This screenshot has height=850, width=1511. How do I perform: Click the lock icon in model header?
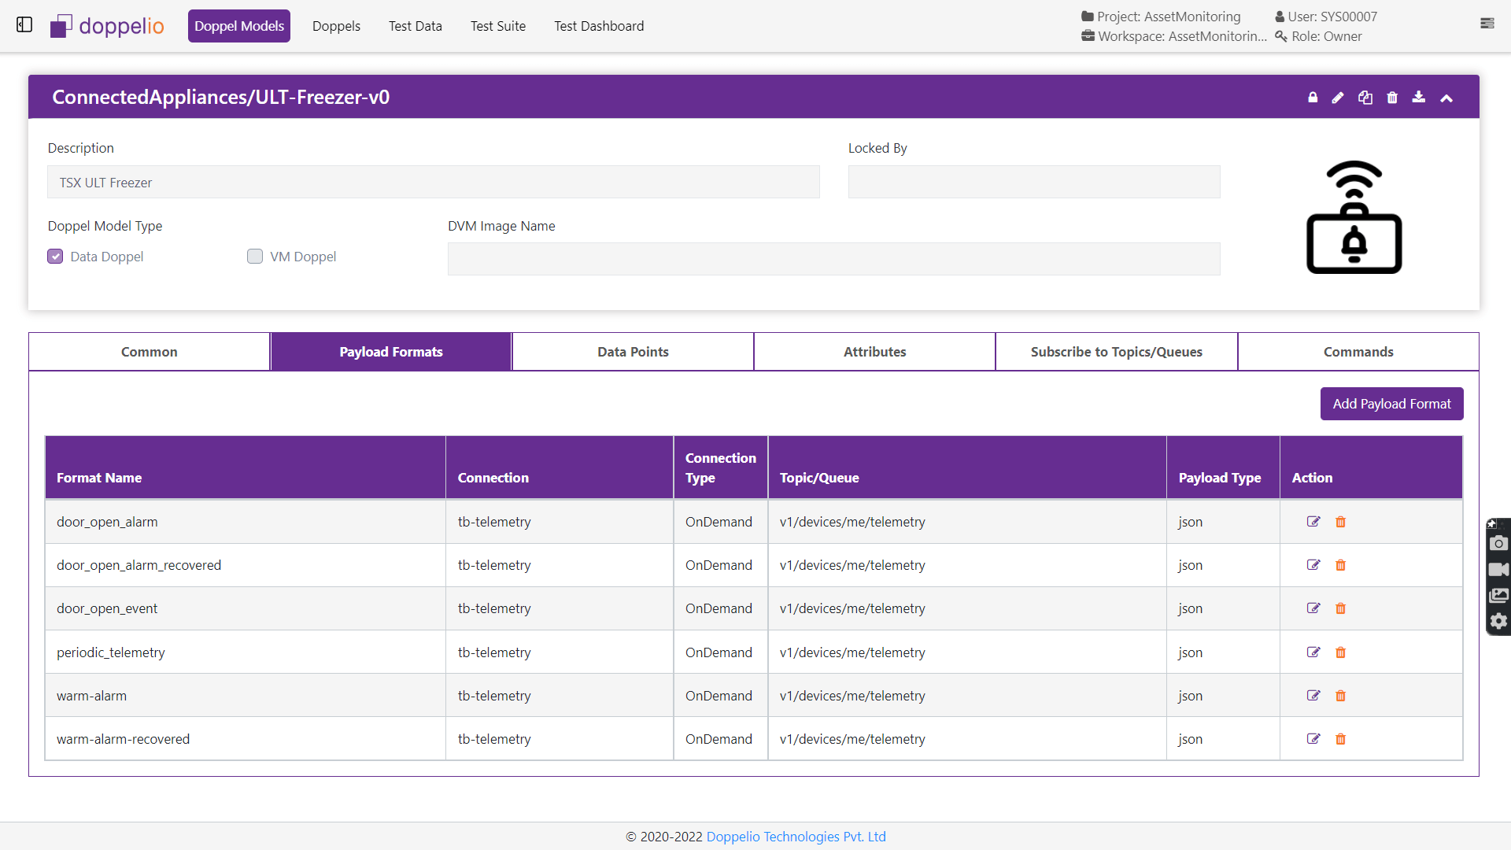(1313, 98)
